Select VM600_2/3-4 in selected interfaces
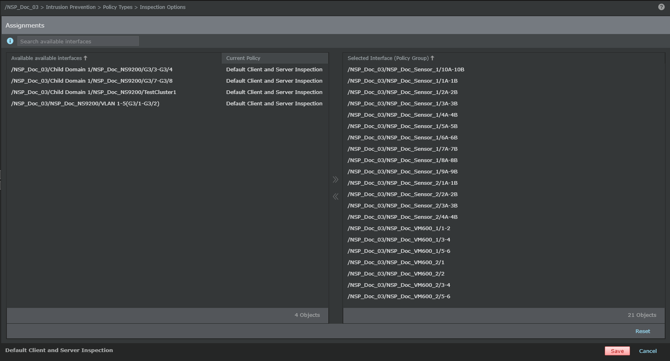Viewport: 670px width, 361px height. [x=504, y=285]
